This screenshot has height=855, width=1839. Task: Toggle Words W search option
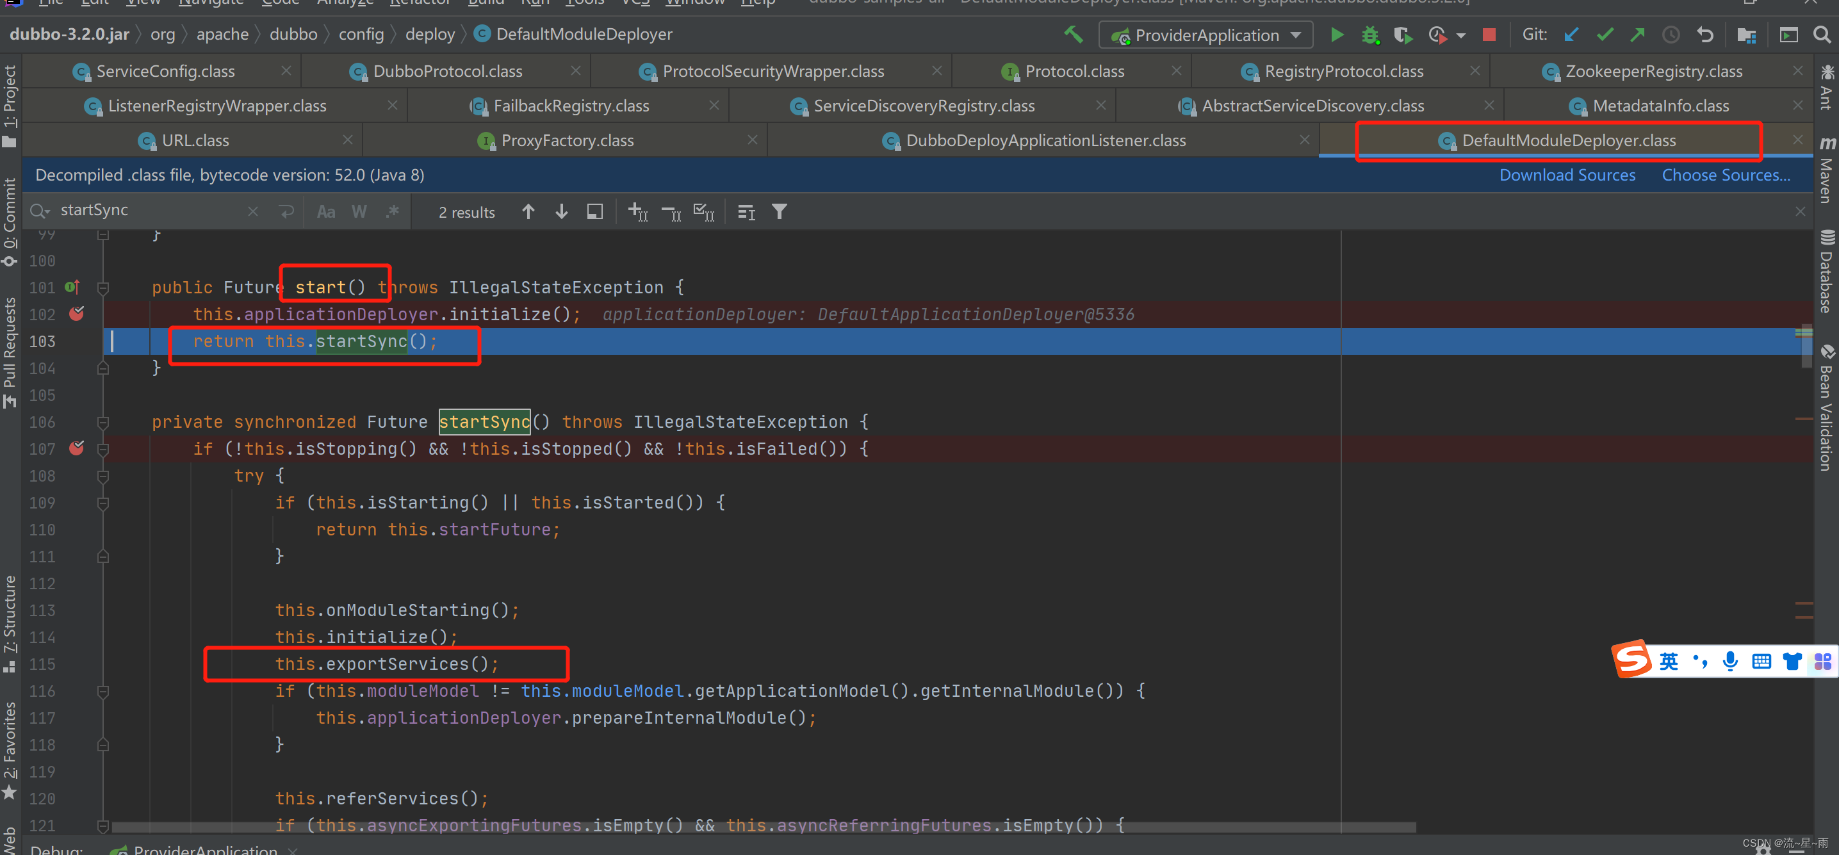[359, 211]
